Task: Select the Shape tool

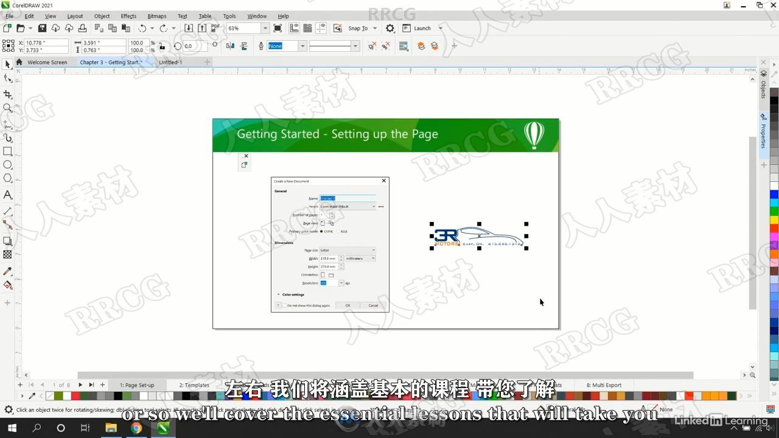Action: 7,78
